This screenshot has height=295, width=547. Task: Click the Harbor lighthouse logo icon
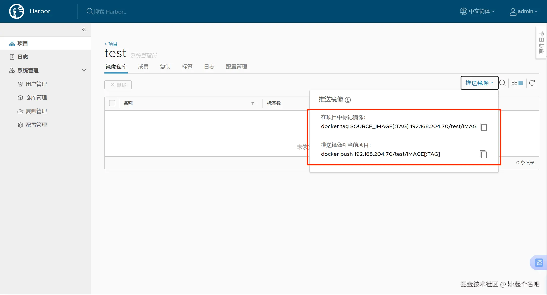pos(17,11)
